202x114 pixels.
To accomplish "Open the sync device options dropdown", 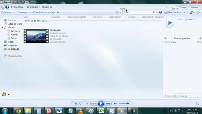I will 192,12.
